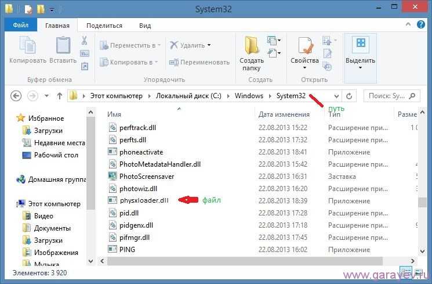Click the Up one level arrow
Image resolution: width=432 pixels, height=284 pixels.
59,96
